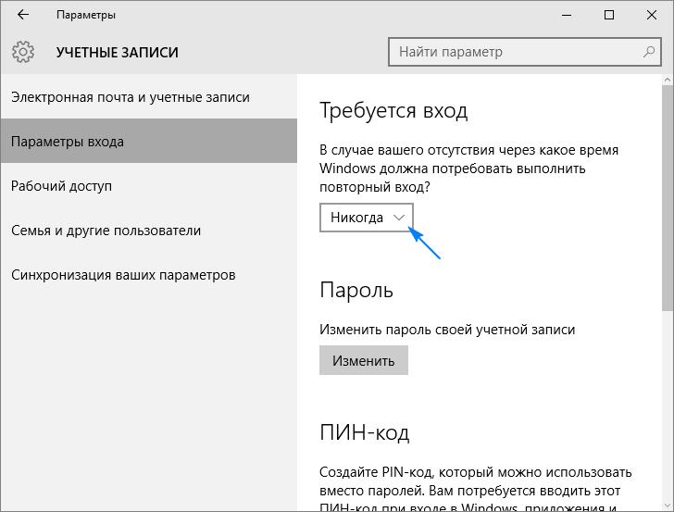674x512 pixels.
Task: Select Параметры входа in the sidebar
Action: [x=68, y=142]
